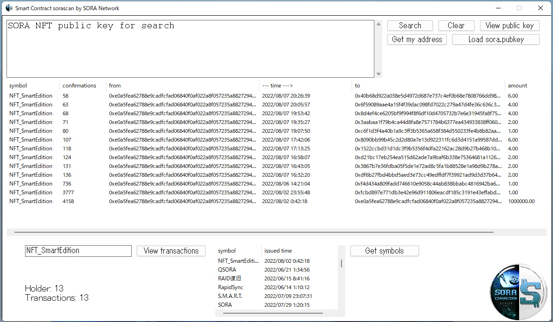The width and height of the screenshot is (553, 322).
Task: Open View public key
Action: click(x=509, y=25)
